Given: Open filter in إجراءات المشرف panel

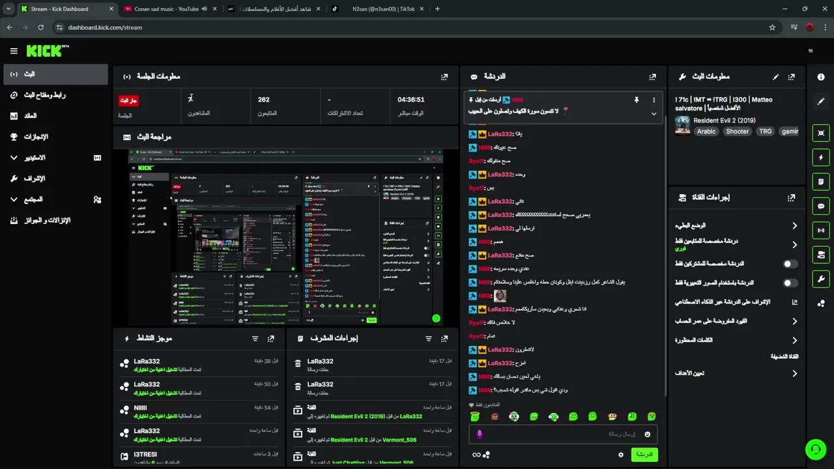Looking at the screenshot, I should [428, 339].
